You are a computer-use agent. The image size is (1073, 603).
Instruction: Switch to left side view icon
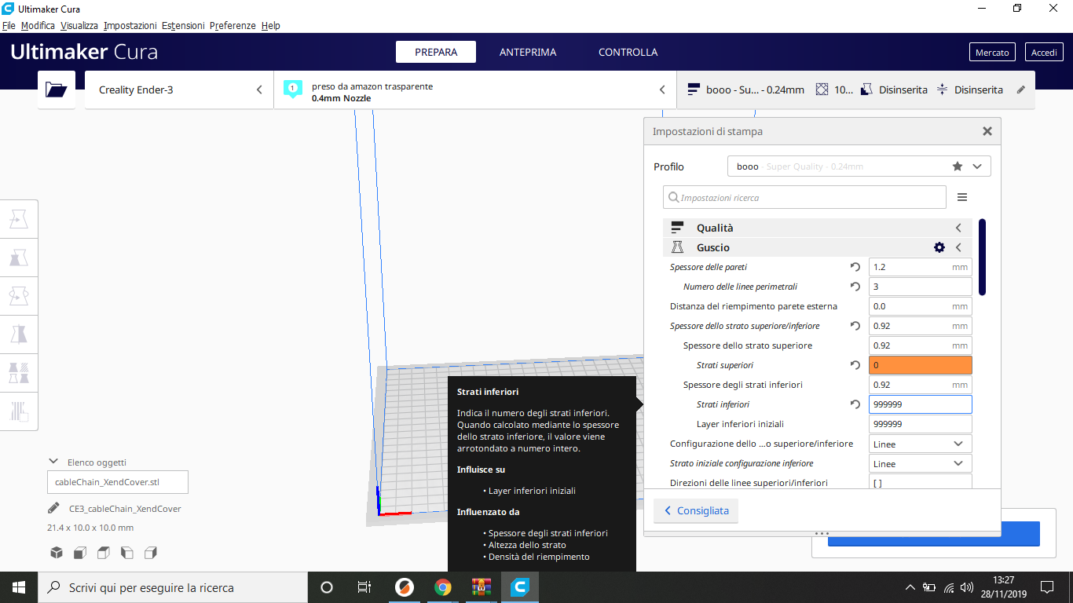tap(127, 553)
